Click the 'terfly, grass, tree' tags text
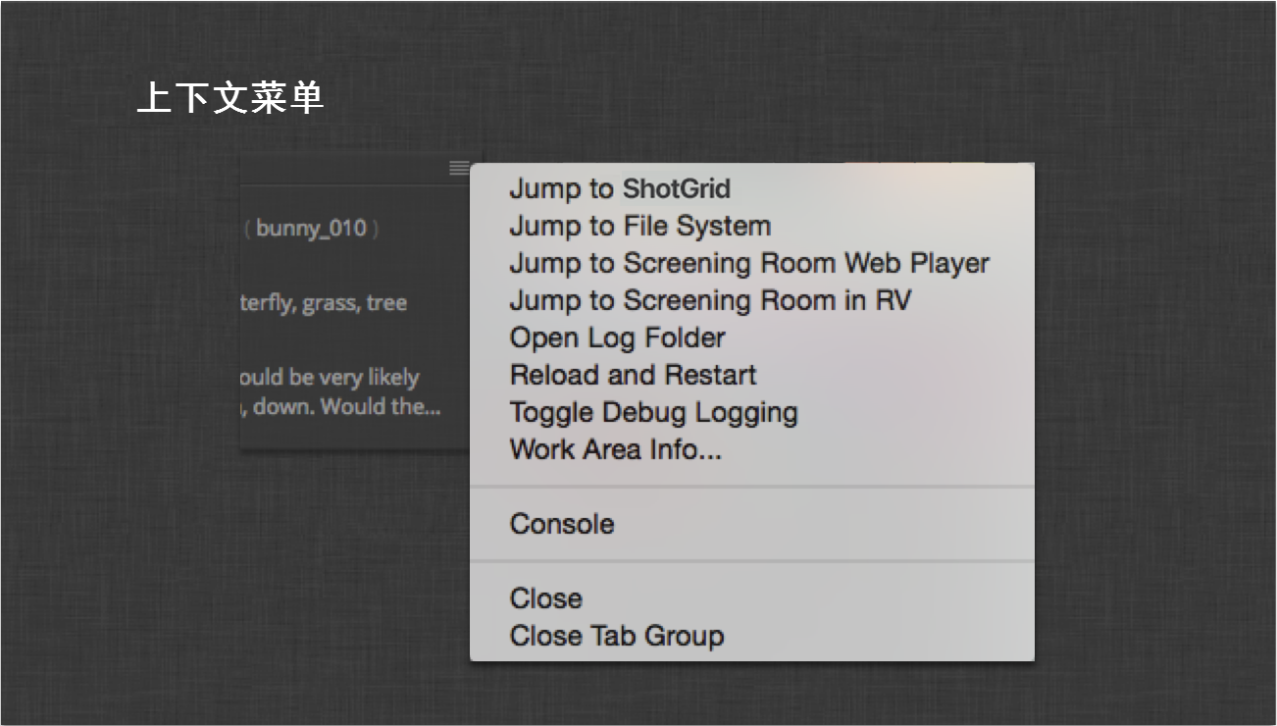 pos(324,303)
